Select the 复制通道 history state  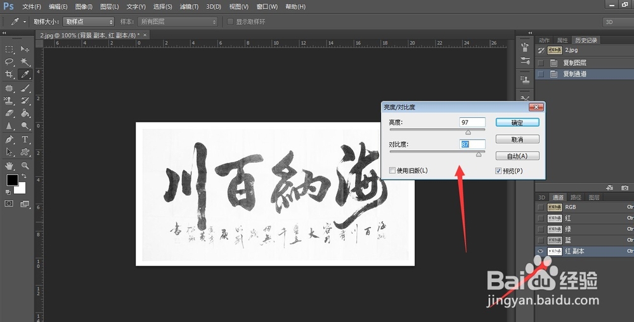point(585,74)
